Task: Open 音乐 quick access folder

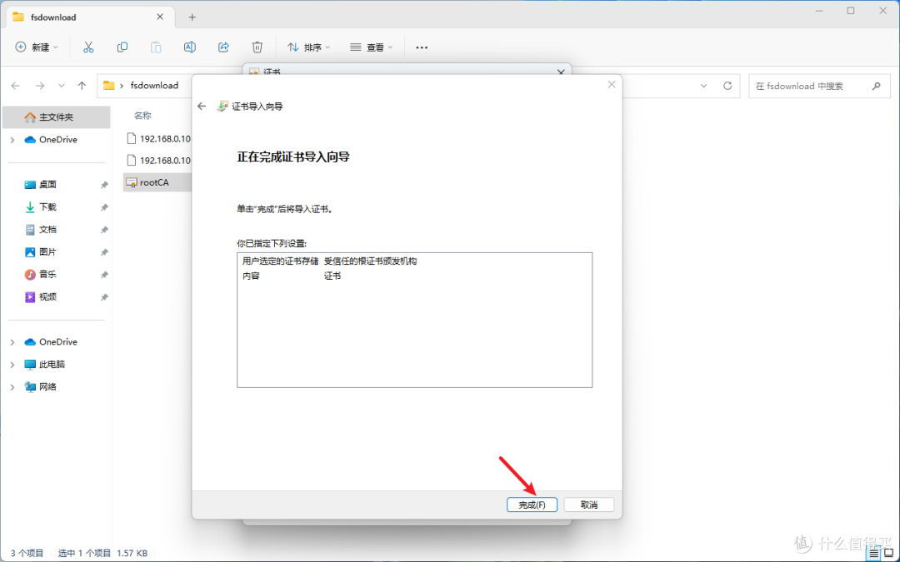Action: [47, 274]
